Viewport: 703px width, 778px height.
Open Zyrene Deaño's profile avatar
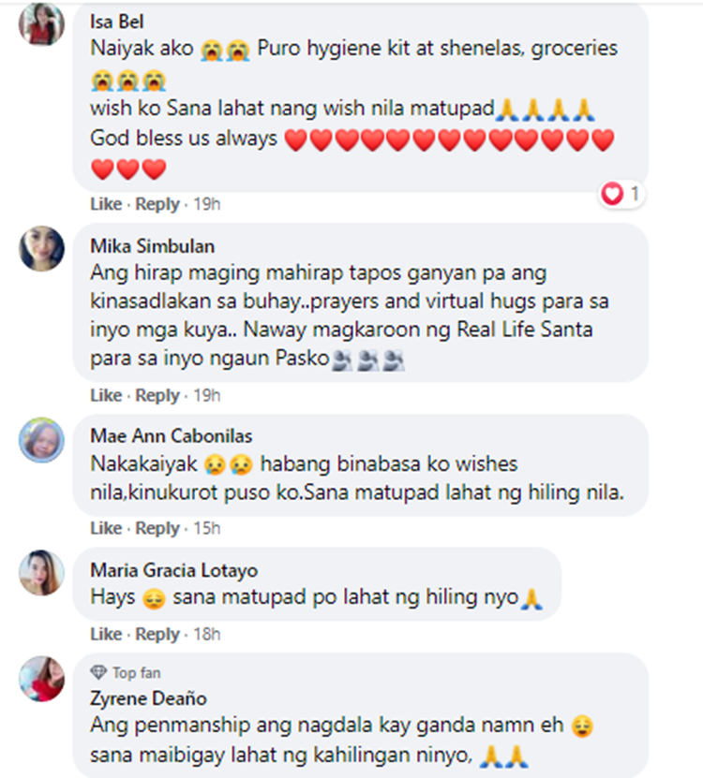tap(42, 679)
